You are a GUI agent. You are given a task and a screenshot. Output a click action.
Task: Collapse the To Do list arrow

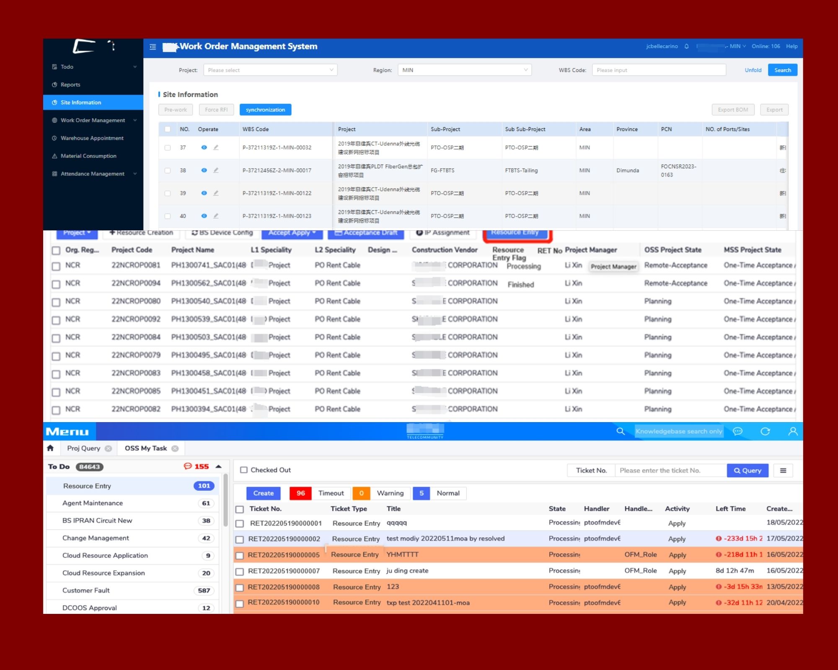(218, 466)
